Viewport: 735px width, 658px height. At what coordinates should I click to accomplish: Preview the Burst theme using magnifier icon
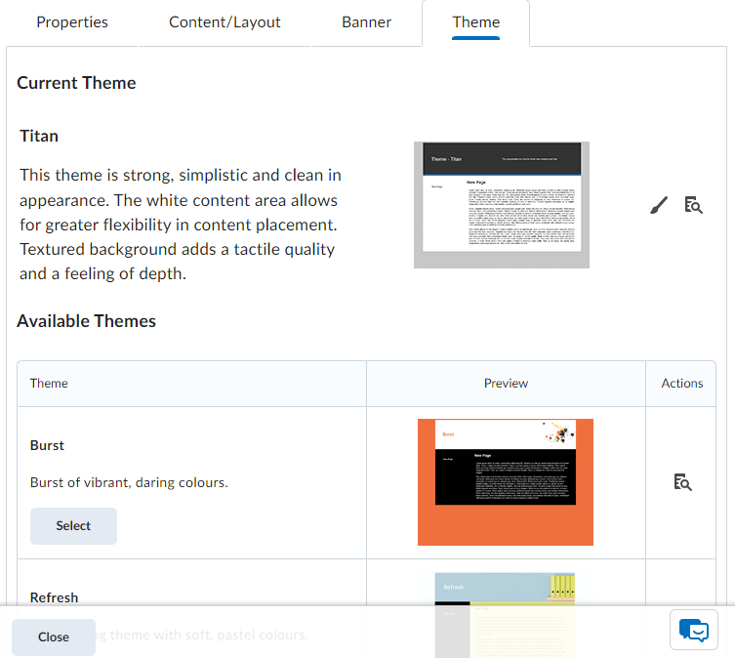[682, 481]
